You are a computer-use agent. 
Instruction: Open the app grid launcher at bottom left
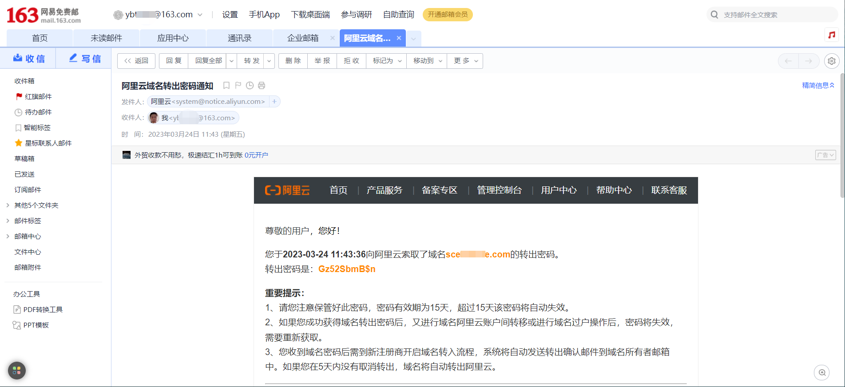click(17, 370)
